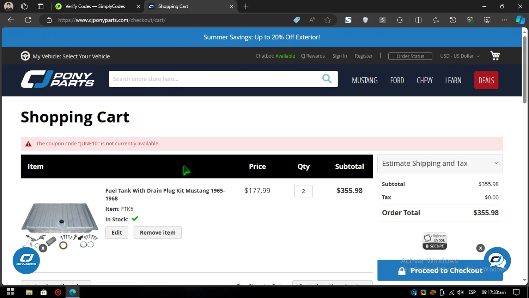This screenshot has height=298, width=529.
Task: Open a new browser tab
Action: [x=246, y=6]
